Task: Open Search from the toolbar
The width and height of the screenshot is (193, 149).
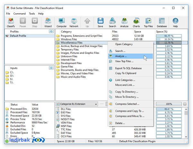Action: coord(112,23)
